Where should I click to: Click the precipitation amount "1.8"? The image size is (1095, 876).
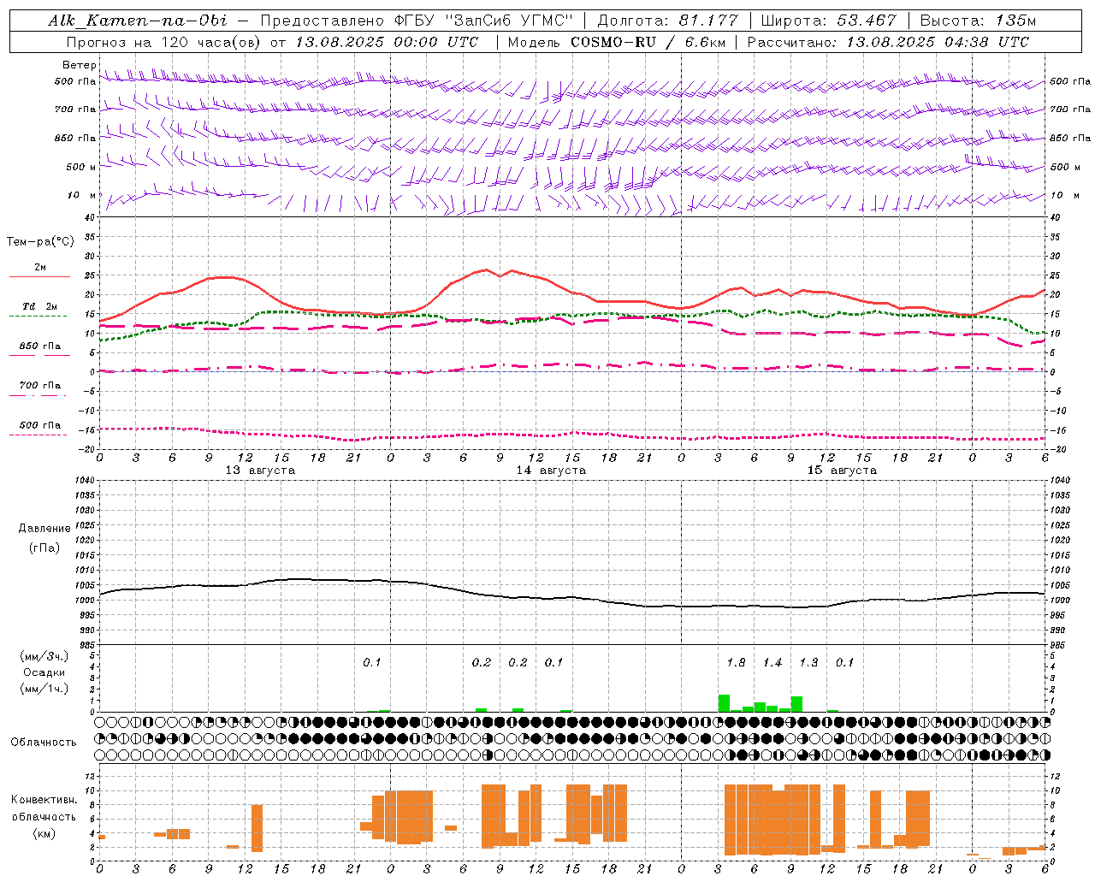(x=736, y=662)
